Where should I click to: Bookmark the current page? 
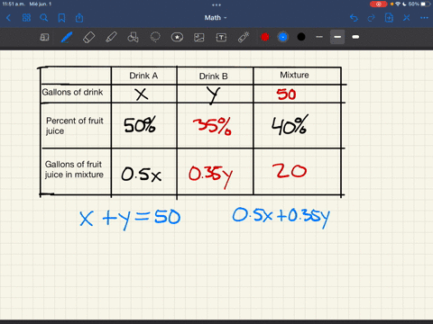point(61,18)
